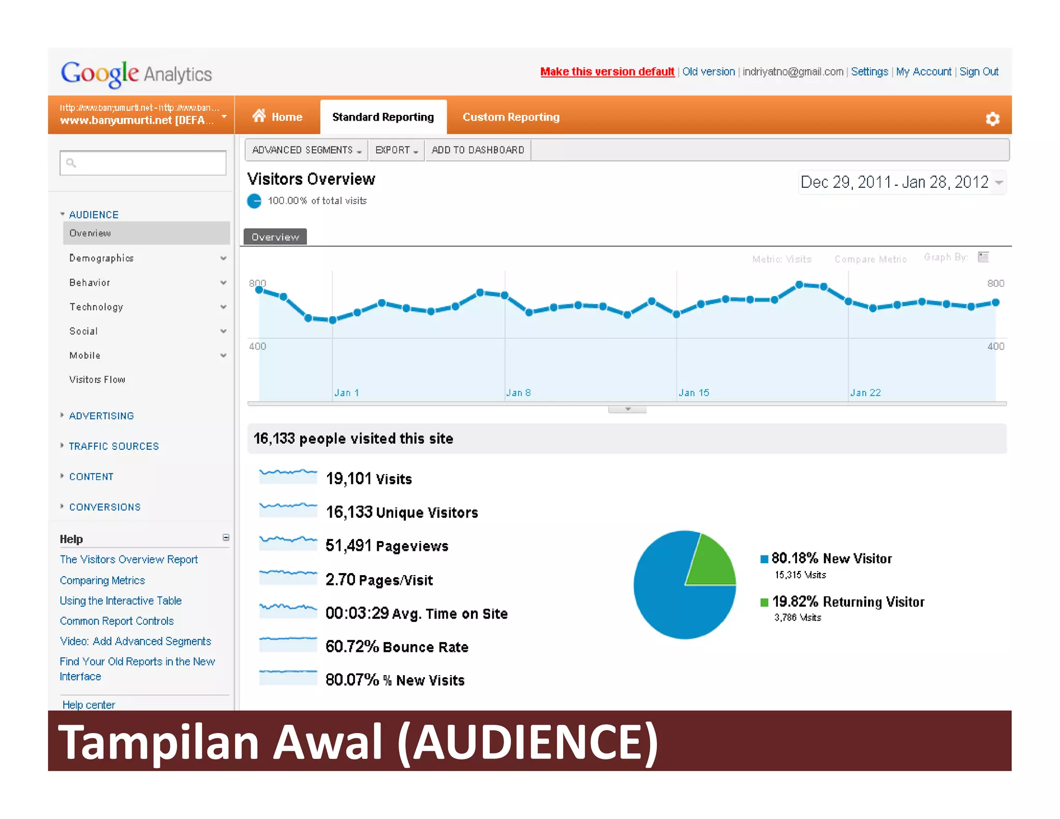The height and width of the screenshot is (819, 1060).
Task: Open the Export dropdown
Action: [396, 150]
